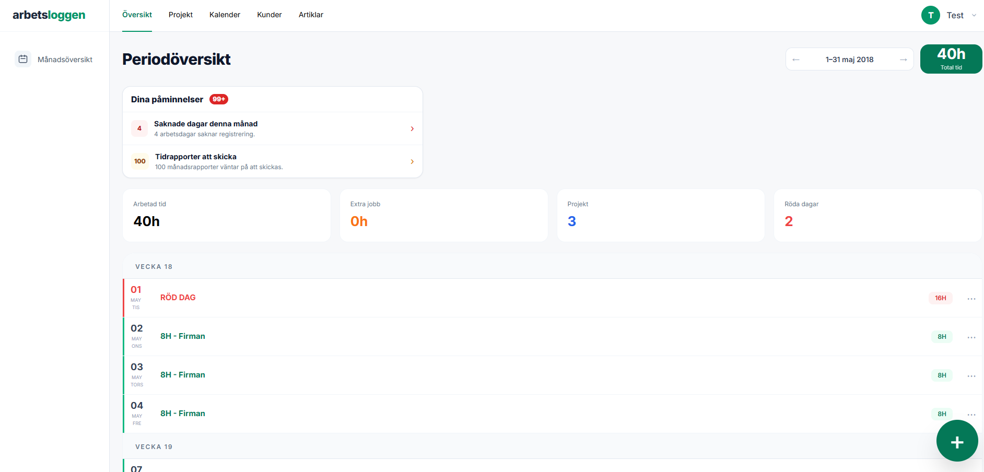Click the 03 MAY TORS date label
The image size is (984, 472).
click(137, 375)
